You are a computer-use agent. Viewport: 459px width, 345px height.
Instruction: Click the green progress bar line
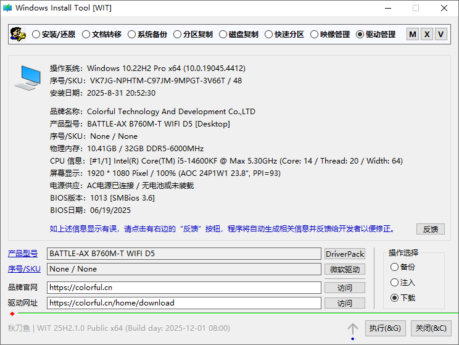click(x=238, y=313)
